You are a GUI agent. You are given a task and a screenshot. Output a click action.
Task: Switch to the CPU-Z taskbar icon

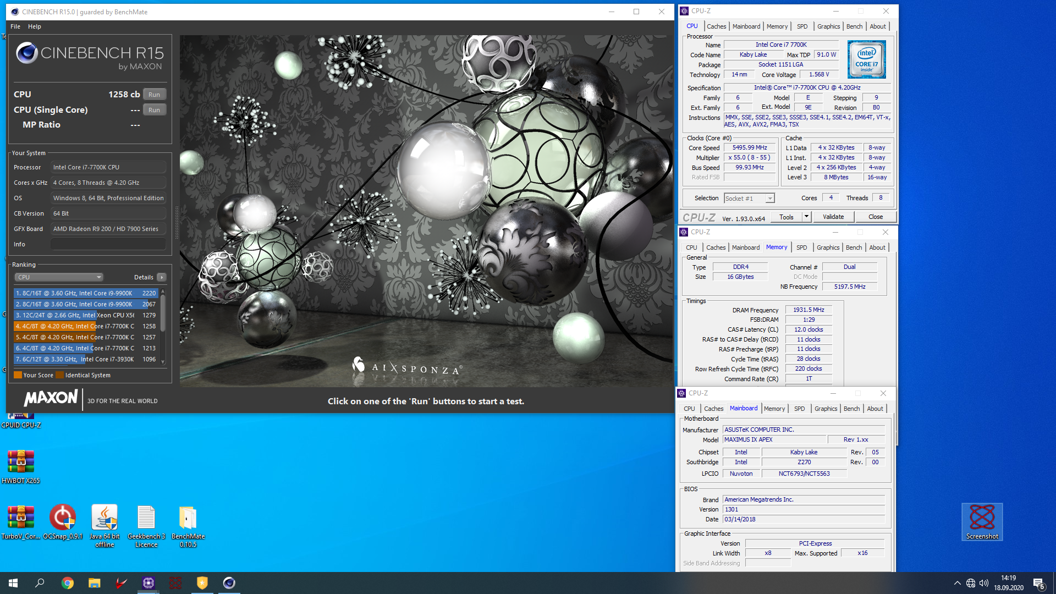click(148, 583)
